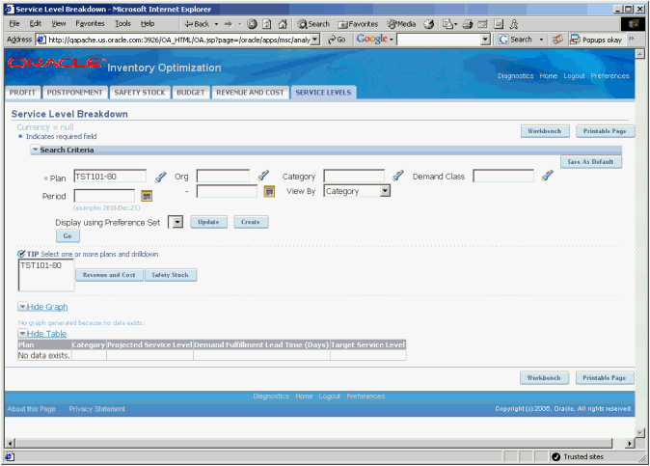Open the Back button history dropdown
The width and height of the screenshot is (650, 466).
(216, 24)
